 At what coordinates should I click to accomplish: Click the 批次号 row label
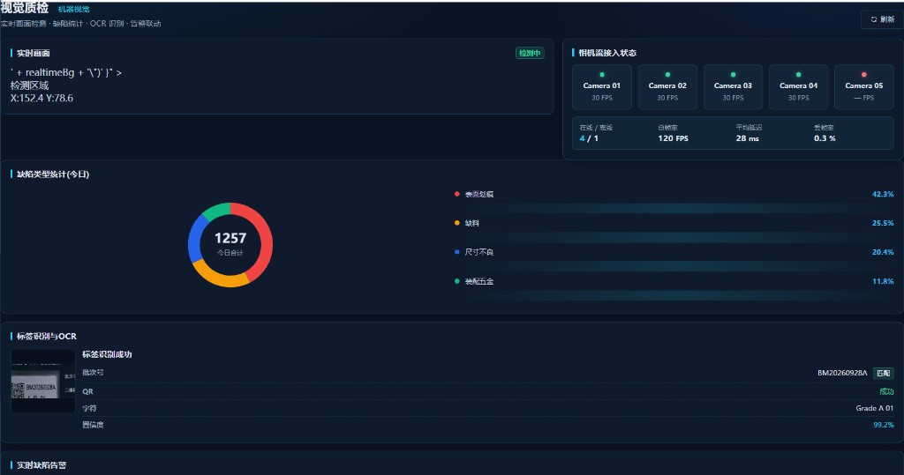click(92, 373)
